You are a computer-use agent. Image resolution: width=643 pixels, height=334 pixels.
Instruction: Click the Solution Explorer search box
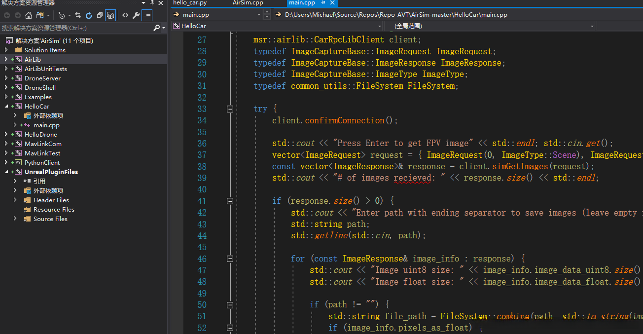pos(74,28)
